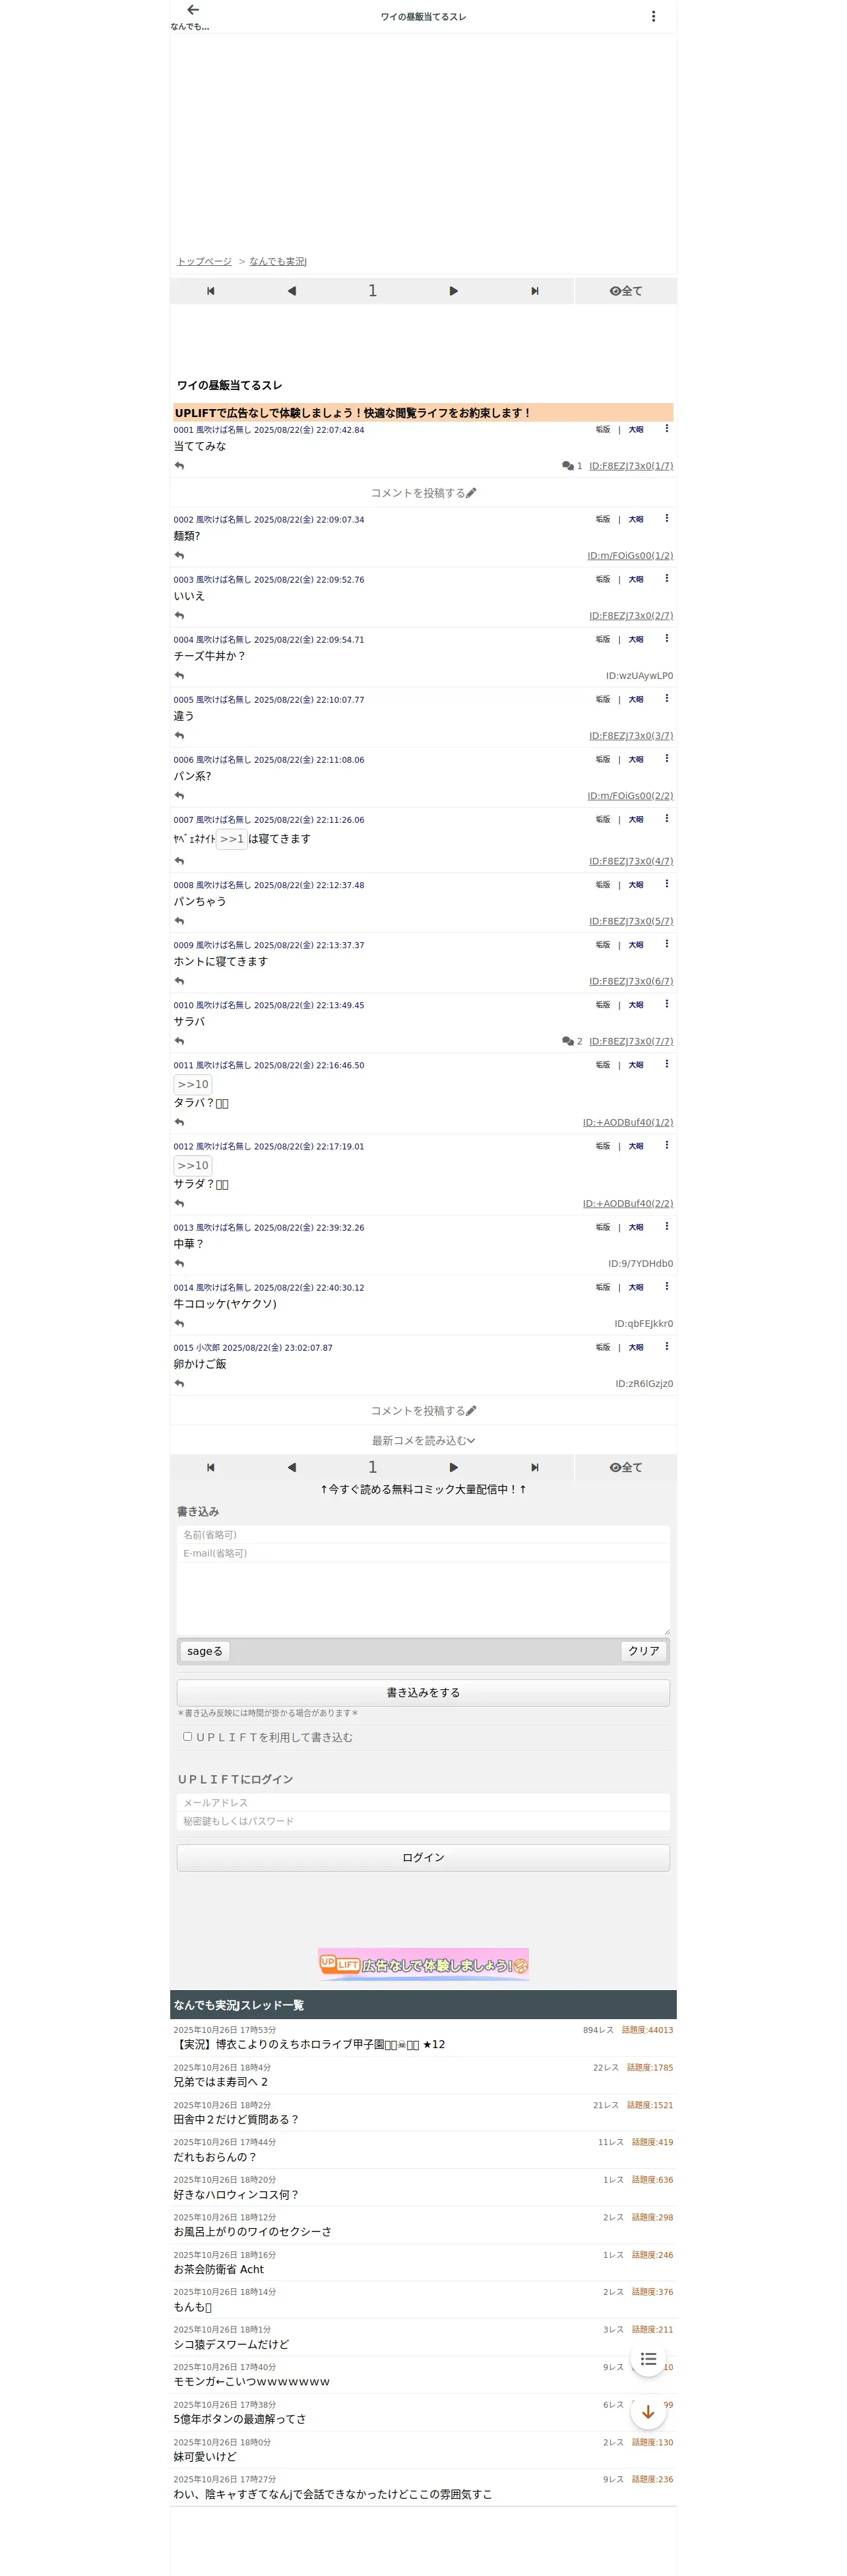This screenshot has height=2576, width=847.
Task: Jump to last page in top pager
Action: click(534, 291)
